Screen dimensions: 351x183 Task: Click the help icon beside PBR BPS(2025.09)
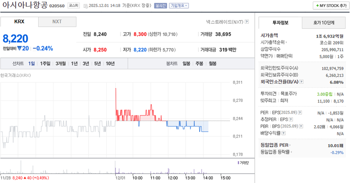301,126
